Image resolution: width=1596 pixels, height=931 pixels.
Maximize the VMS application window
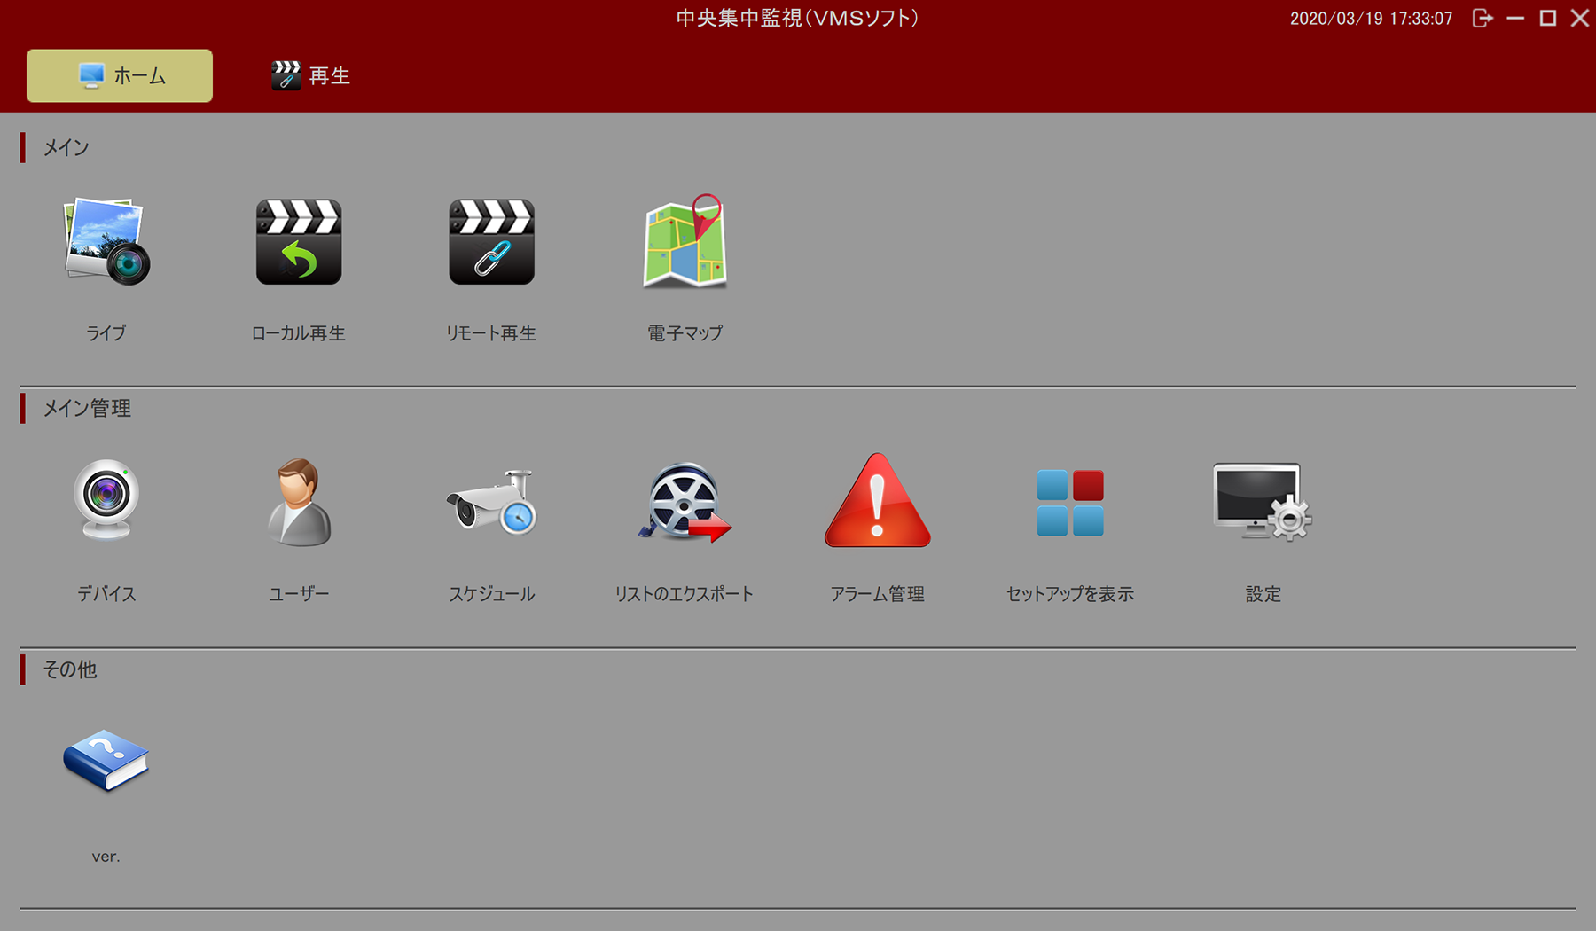[x=1548, y=19]
